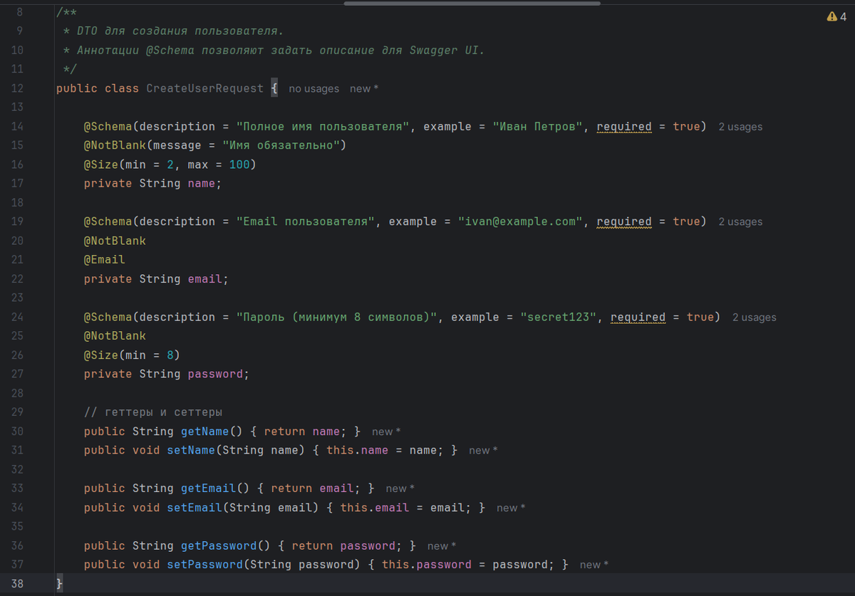Click the string "Email пользователя"
This screenshot has height=596, width=855.
[306, 221]
